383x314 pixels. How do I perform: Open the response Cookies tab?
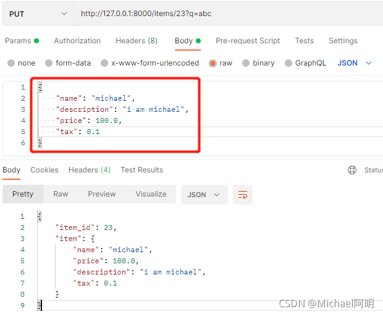coord(44,170)
